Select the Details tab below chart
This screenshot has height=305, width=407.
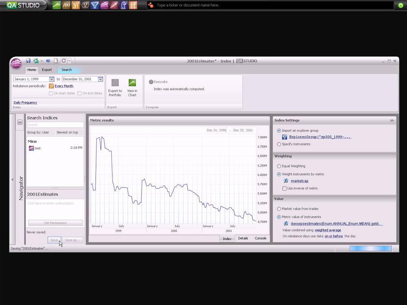pos(243,238)
